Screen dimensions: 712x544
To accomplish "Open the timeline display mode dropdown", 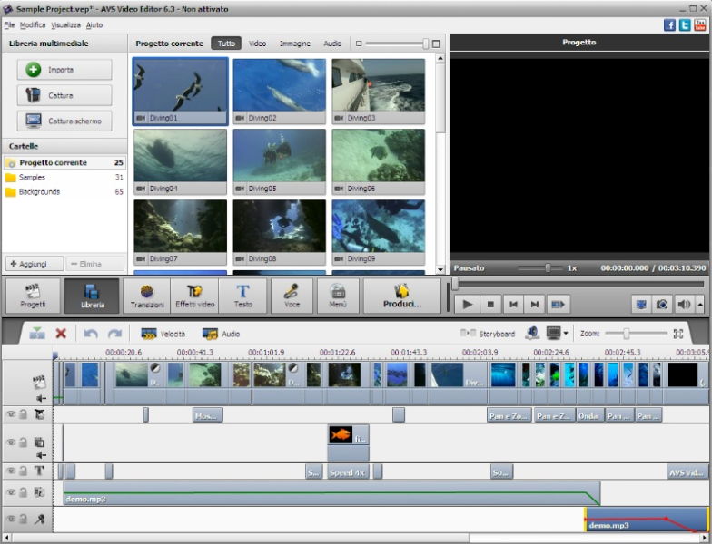I will point(566,334).
